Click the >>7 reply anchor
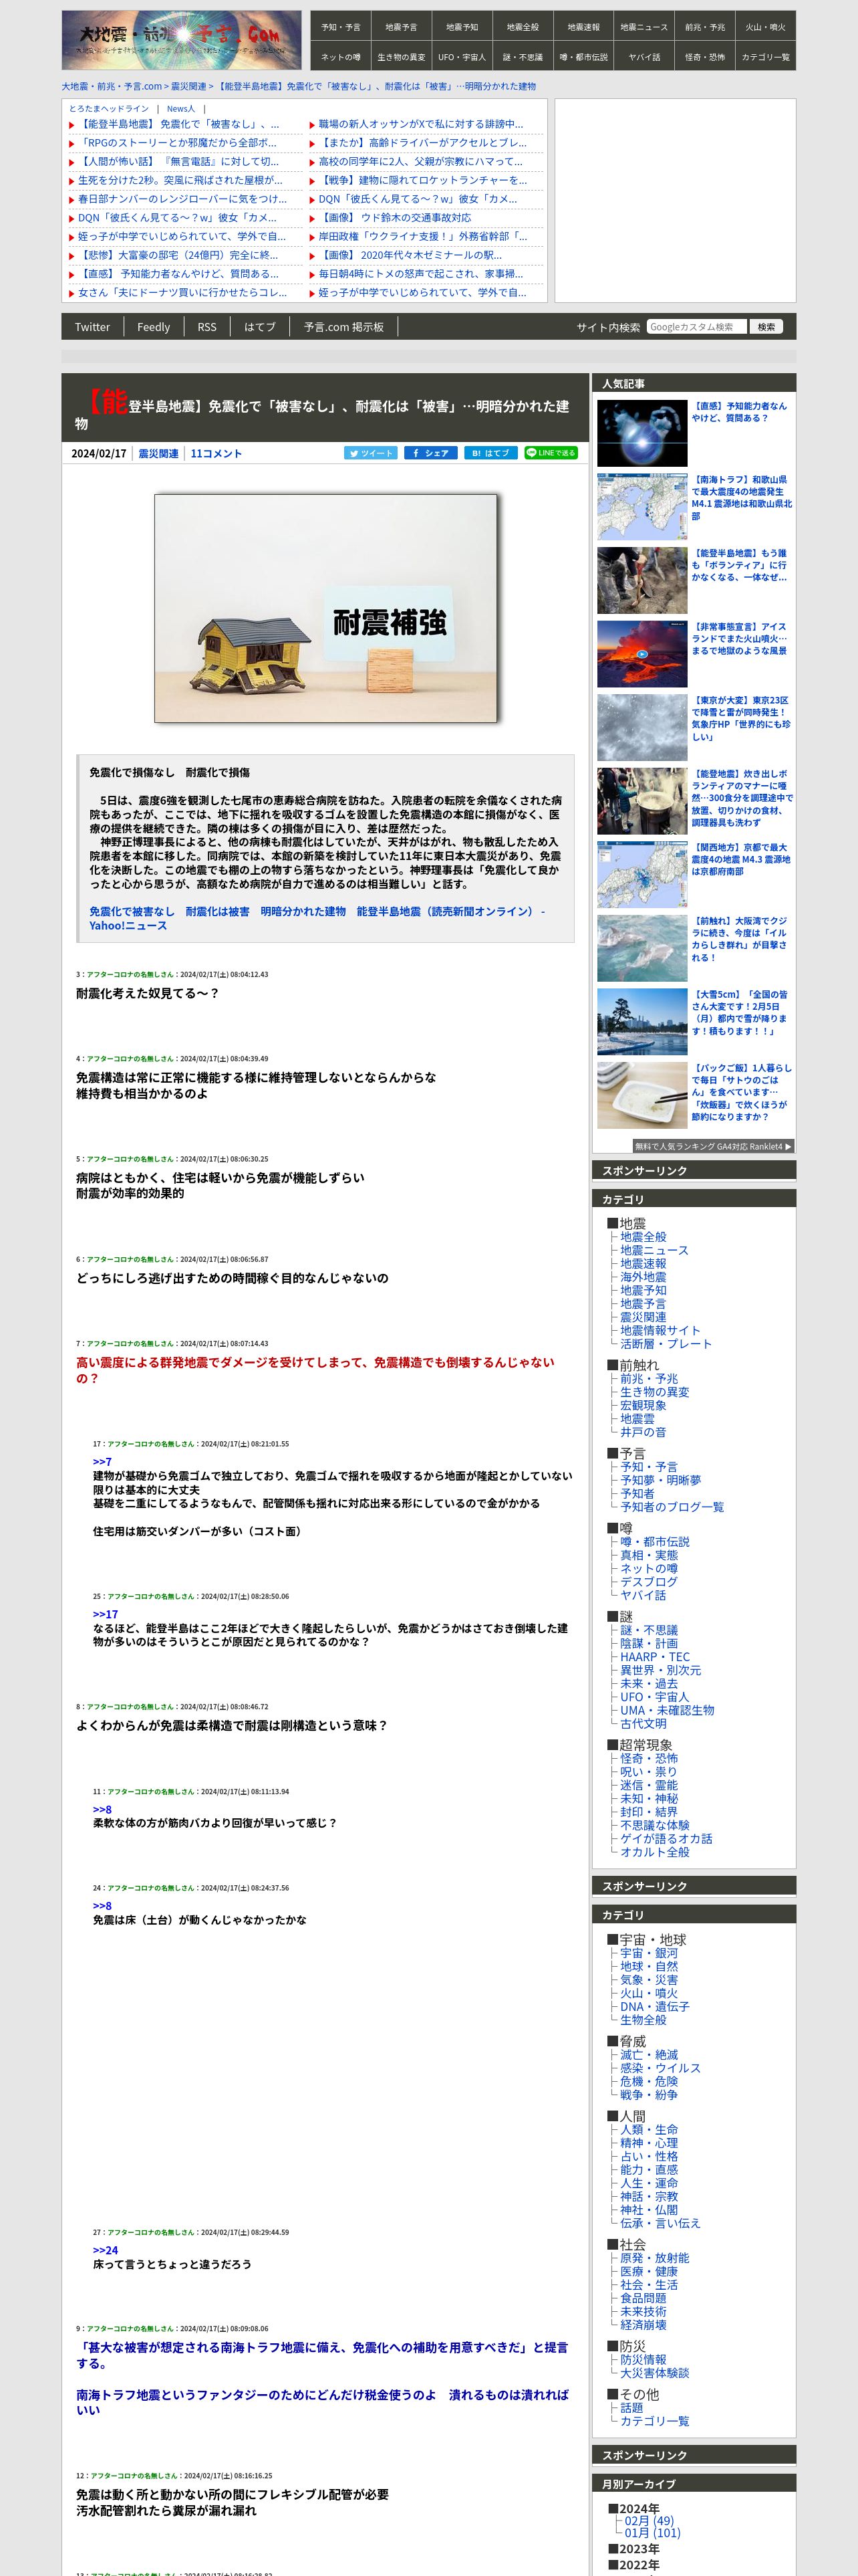Image resolution: width=858 pixels, height=2576 pixels. tap(102, 1462)
